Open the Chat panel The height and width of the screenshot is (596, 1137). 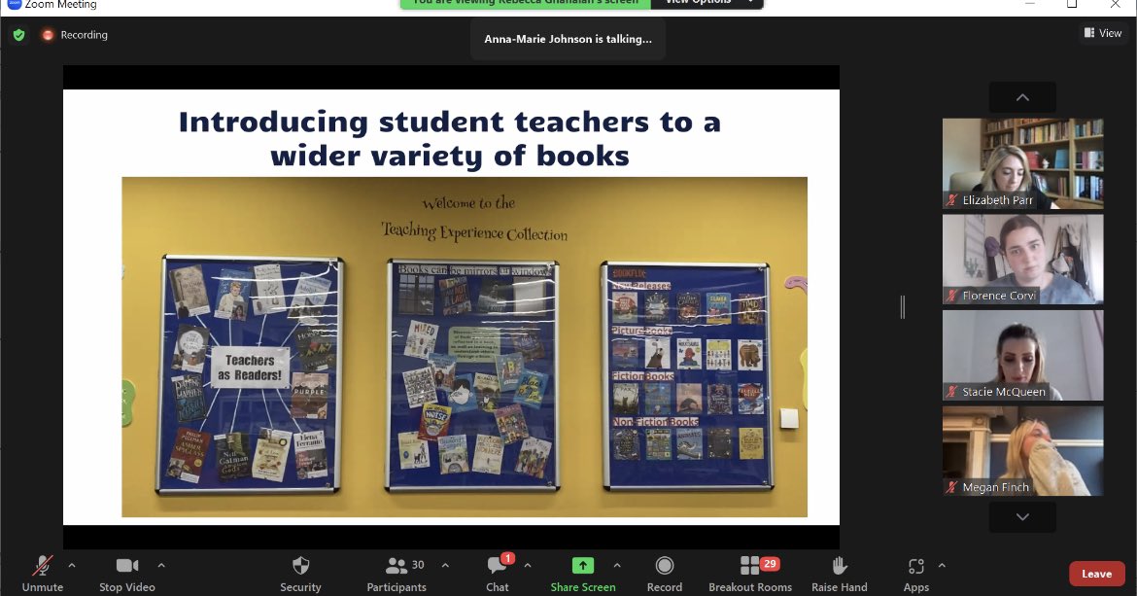pyautogui.click(x=498, y=575)
